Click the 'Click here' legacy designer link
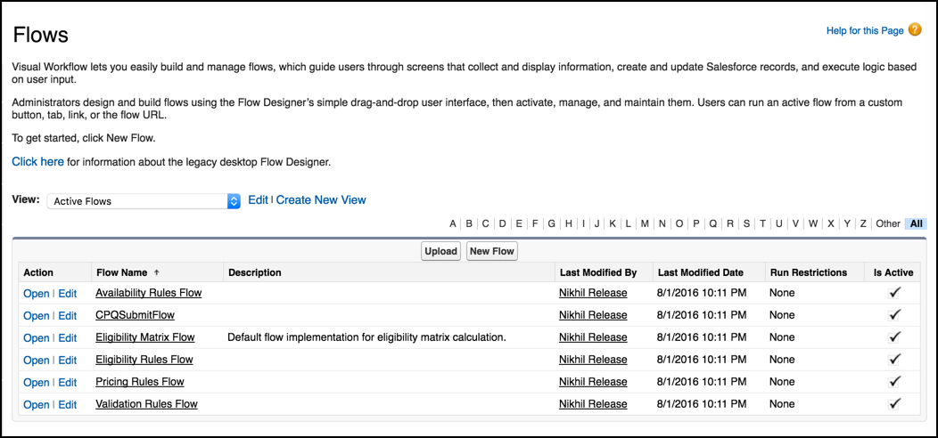This screenshot has height=438, width=938. click(37, 161)
